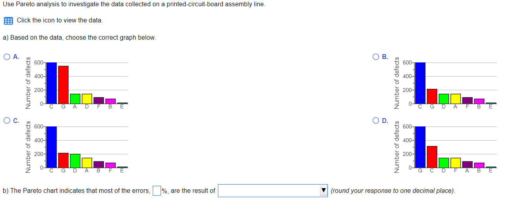Viewport: 512px width, 205px height.
Task: Choose radio option C
Action: 7,121
